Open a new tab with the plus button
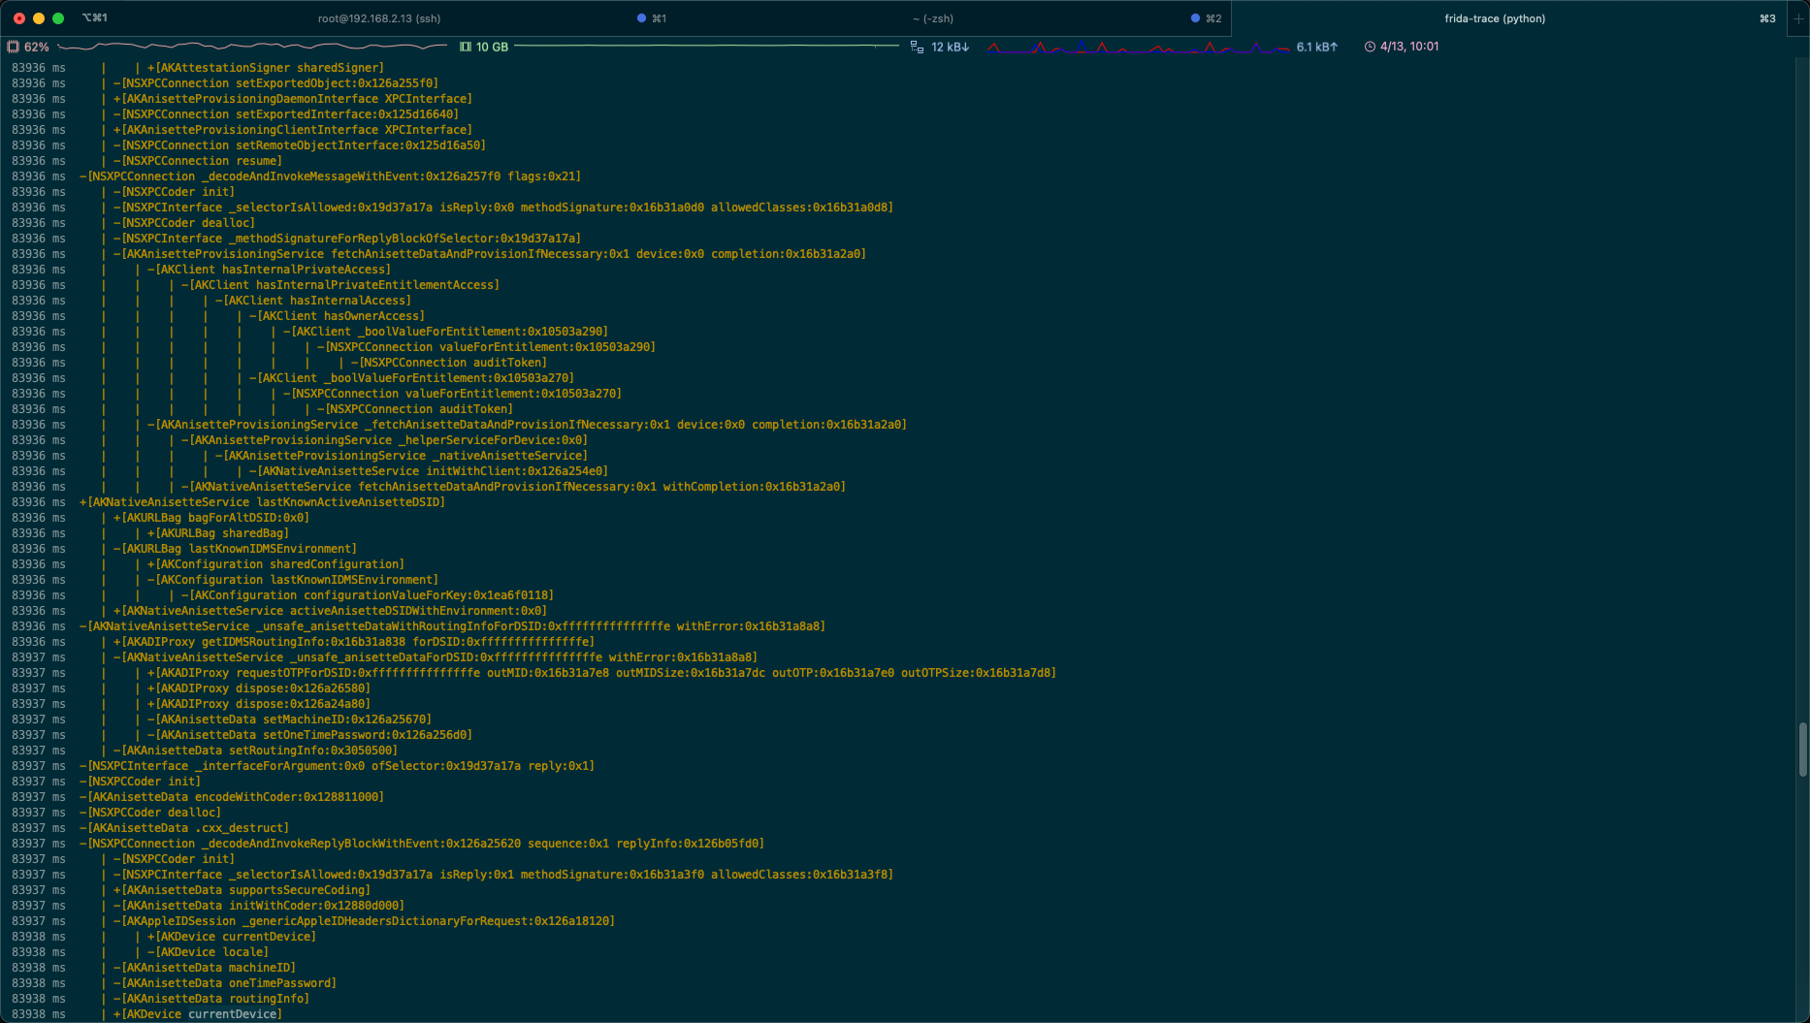 [1797, 18]
